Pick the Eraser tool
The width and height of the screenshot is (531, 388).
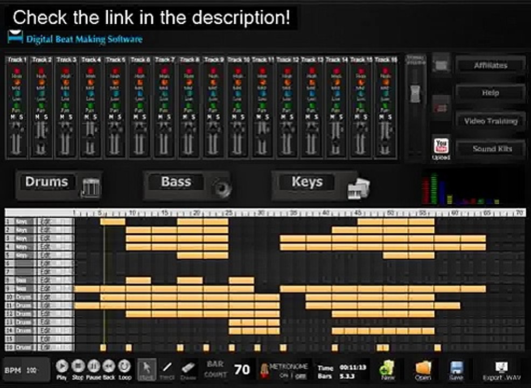tap(188, 368)
